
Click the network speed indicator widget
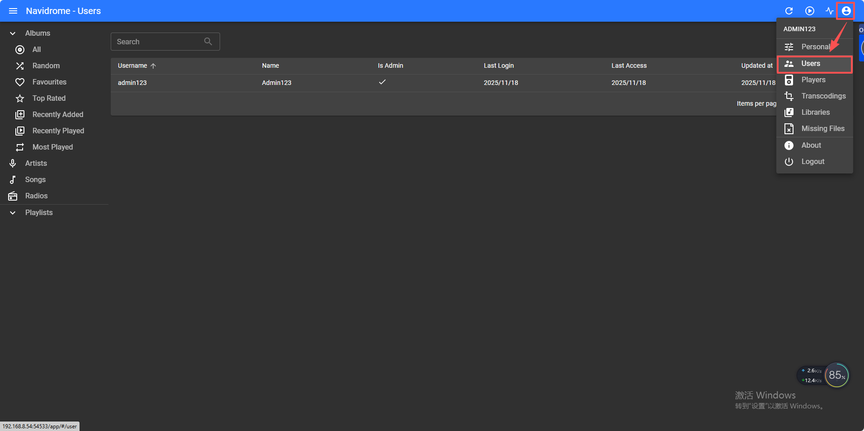coord(812,375)
